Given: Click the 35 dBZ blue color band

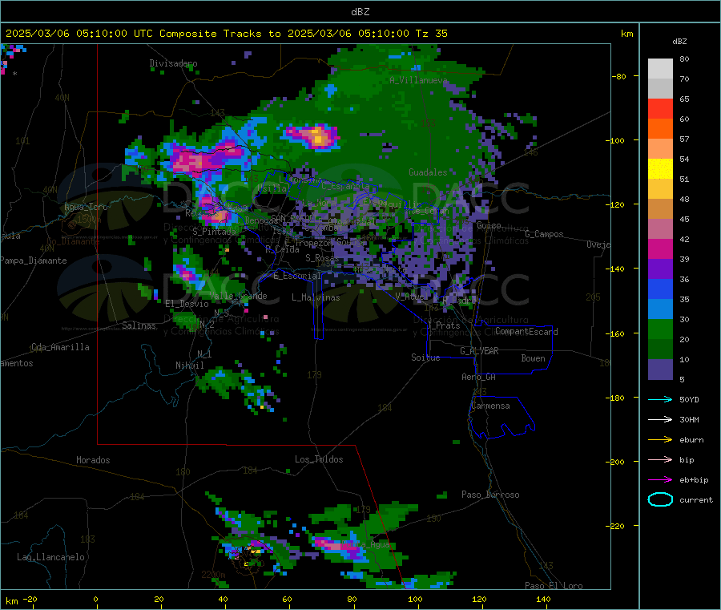Looking at the screenshot, I should point(660,289).
